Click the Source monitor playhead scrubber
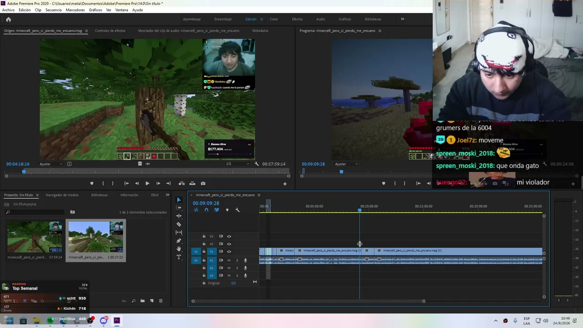Image resolution: width=583 pixels, height=328 pixels. click(x=24, y=171)
